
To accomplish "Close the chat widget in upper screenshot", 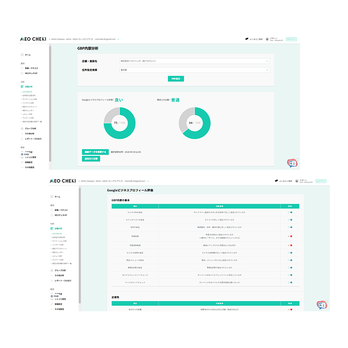I will pos(297,159).
